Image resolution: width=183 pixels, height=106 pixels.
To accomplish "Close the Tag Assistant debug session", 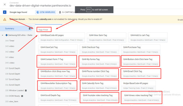I will coord(5,4).
